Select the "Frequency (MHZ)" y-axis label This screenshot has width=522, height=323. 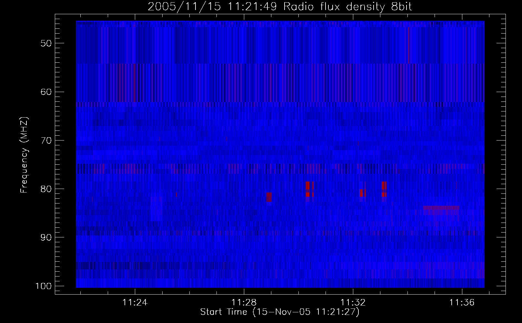(x=24, y=155)
